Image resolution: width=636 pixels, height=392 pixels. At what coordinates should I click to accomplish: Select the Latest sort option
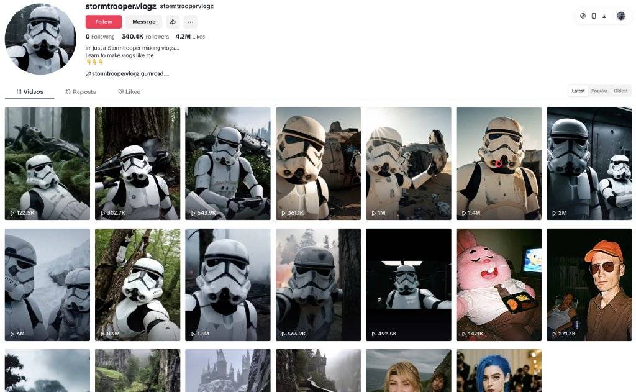tap(578, 91)
